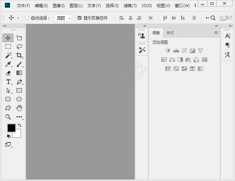Click the search magnifier in options bar
Screen dimensions: 235x181
coord(213,18)
